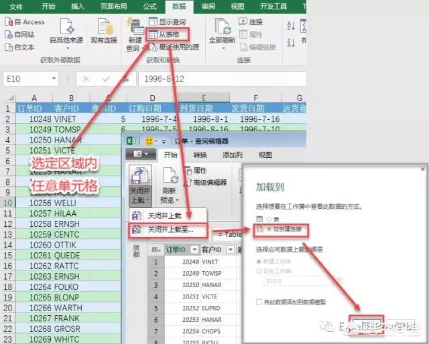Choose 关闭并上载至... from the dropdown menu
Image resolution: width=429 pixels, height=344 pixels.
(168, 230)
